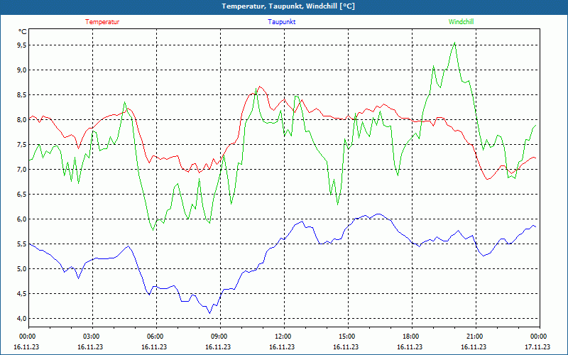Image resolution: width=568 pixels, height=355 pixels.
Task: Click the 4,0 value on the y-axis
Action: [x=21, y=318]
